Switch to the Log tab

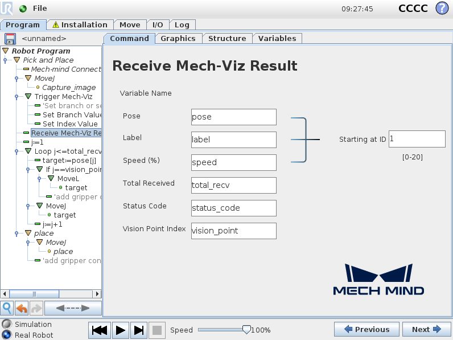[x=182, y=25]
